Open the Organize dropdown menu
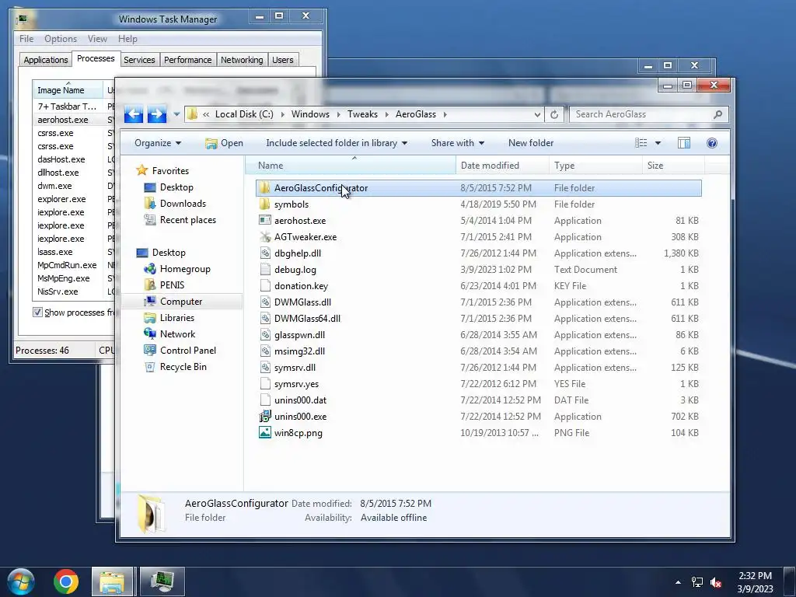 point(158,143)
